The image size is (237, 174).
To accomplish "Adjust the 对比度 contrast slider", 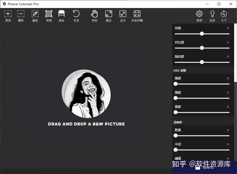I will [x=202, y=48].
